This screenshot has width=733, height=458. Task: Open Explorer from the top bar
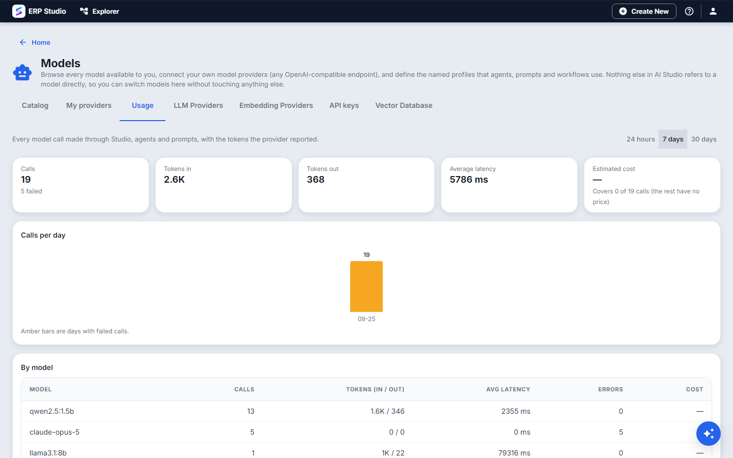[99, 11]
